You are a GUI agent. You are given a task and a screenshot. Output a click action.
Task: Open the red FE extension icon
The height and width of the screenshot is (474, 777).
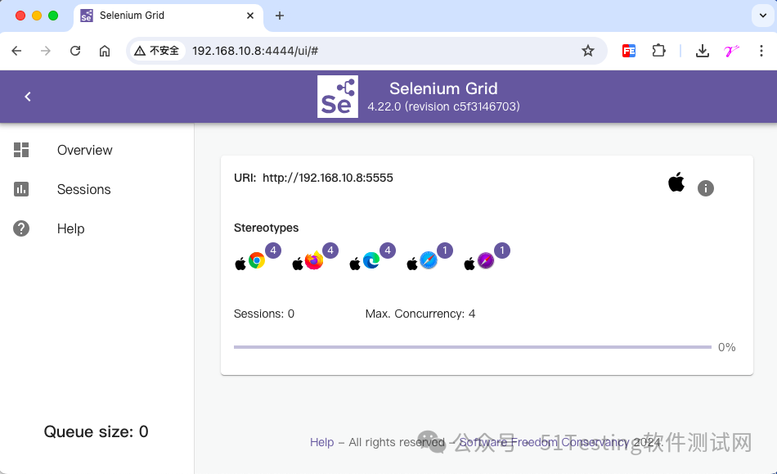tap(629, 51)
